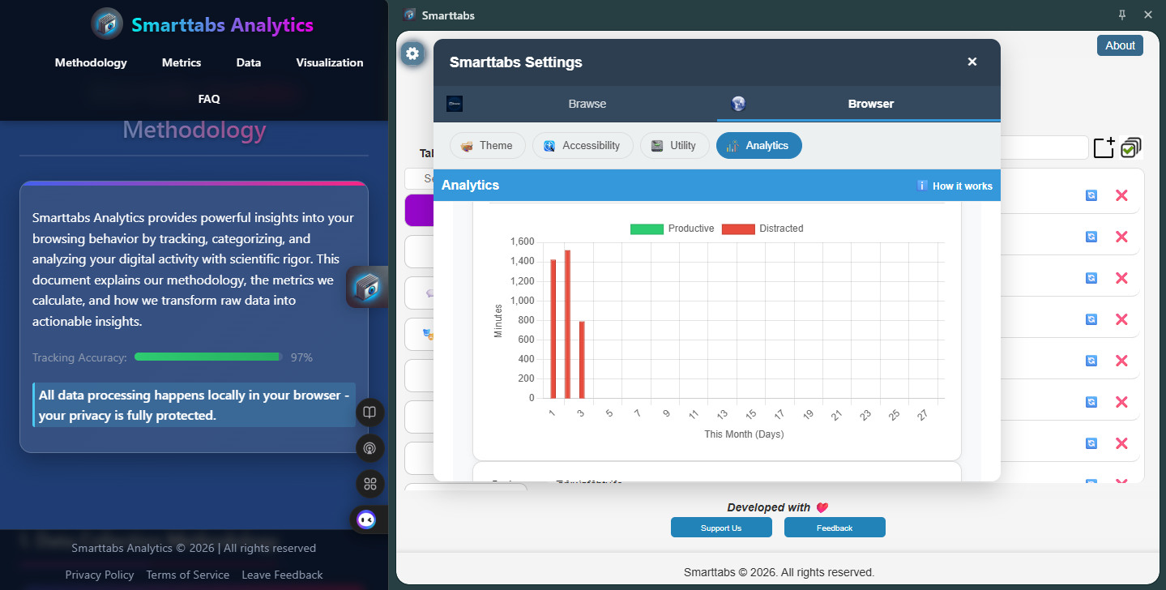Image resolution: width=1166 pixels, height=590 pixels.
Task: Click the create new tab group icon
Action: click(1104, 147)
